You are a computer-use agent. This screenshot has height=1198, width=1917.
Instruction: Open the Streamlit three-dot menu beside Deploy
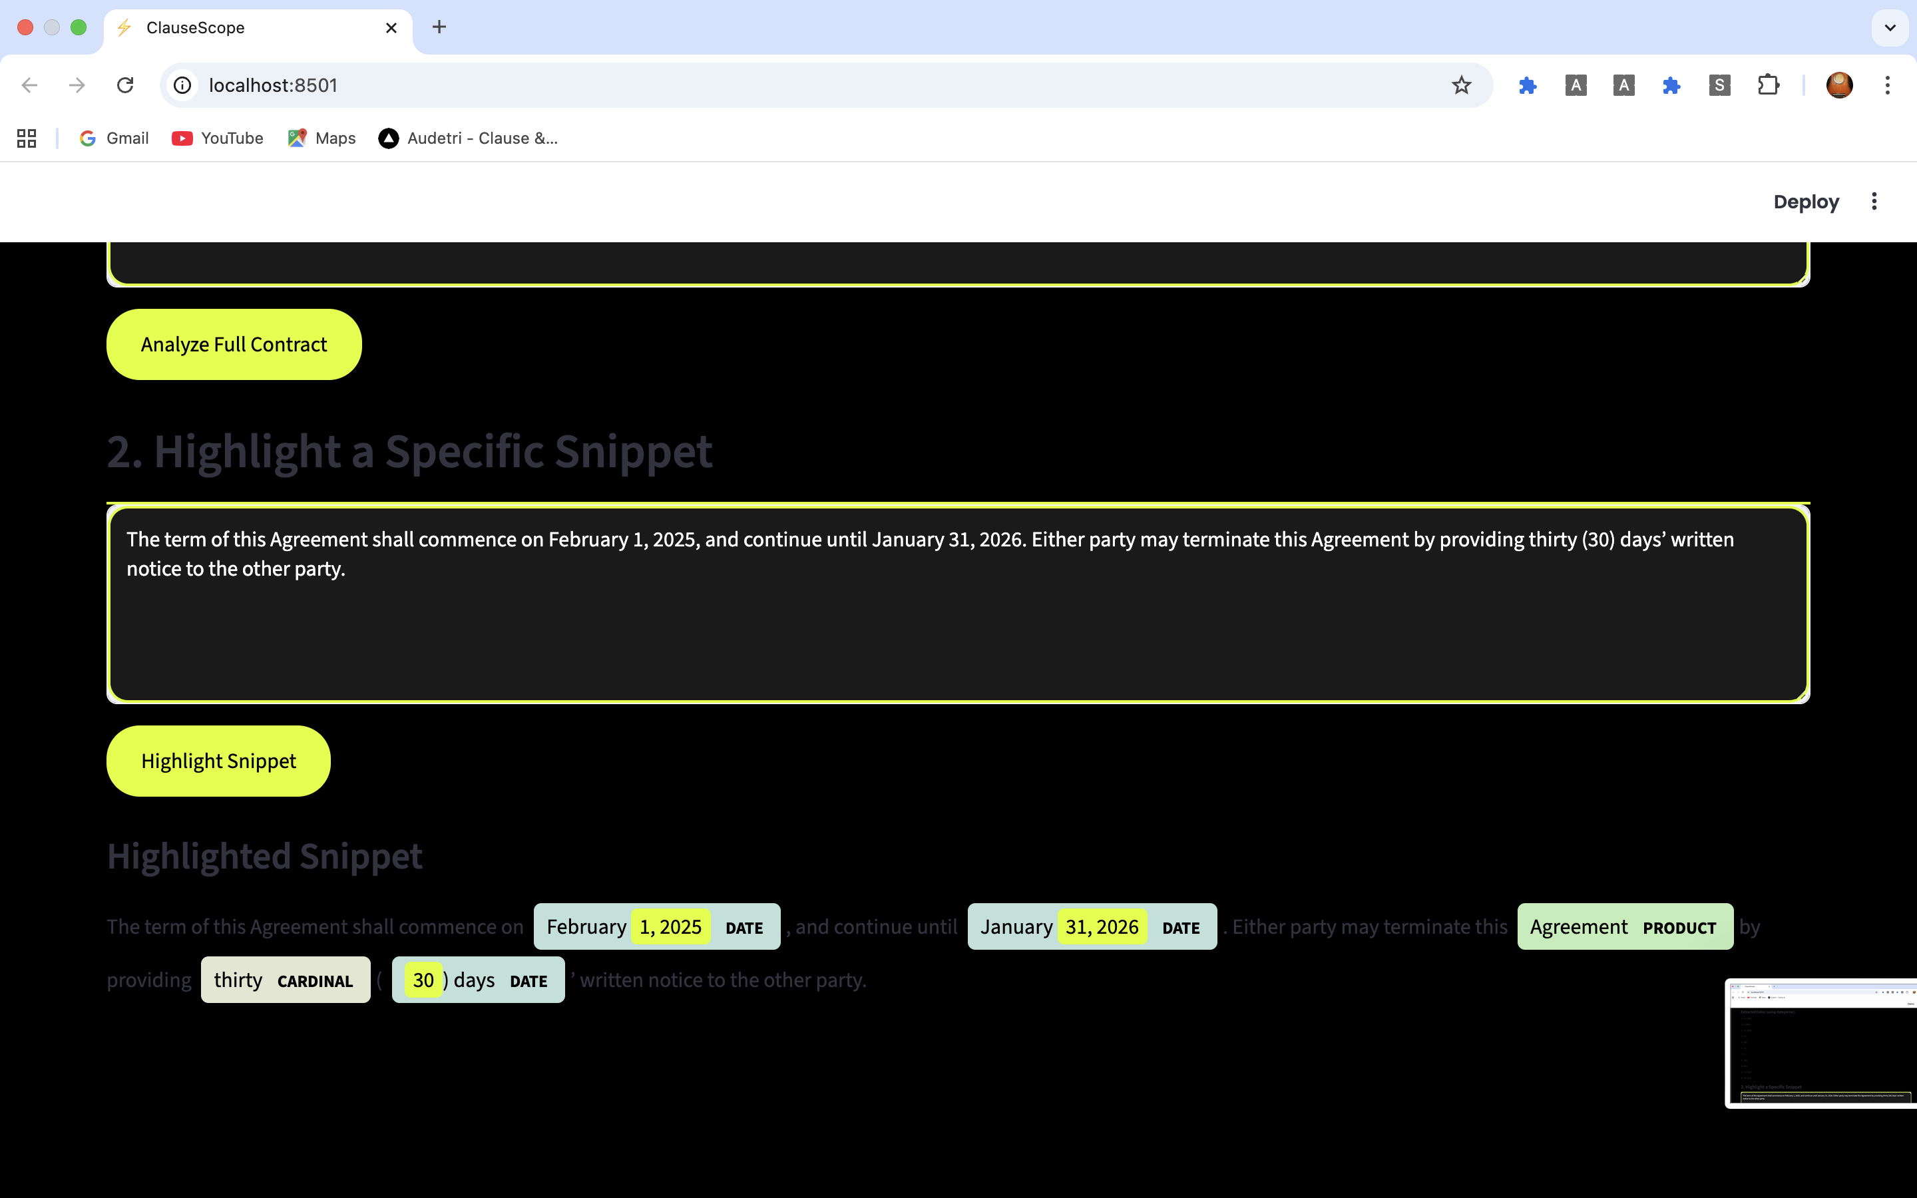coord(1874,201)
